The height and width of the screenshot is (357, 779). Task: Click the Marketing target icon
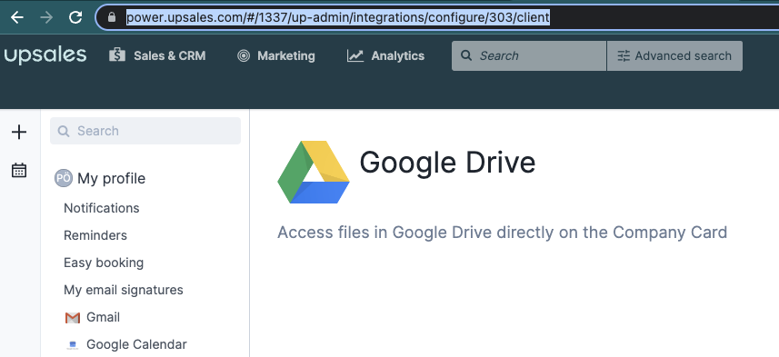244,55
